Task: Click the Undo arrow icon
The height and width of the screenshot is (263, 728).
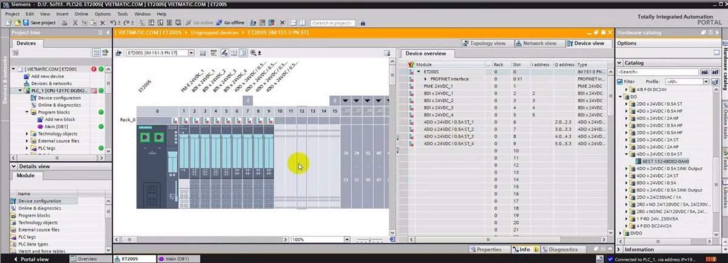Action: pos(113,22)
